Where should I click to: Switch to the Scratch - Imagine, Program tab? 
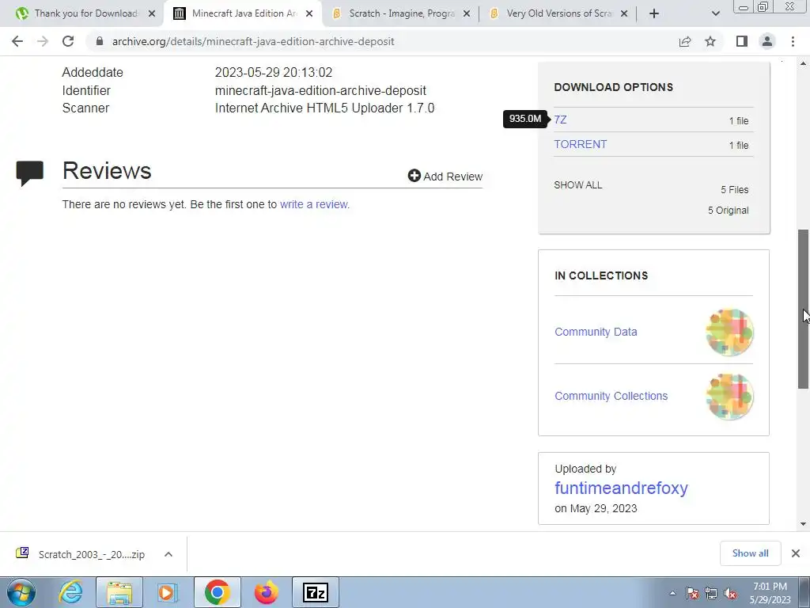(401, 13)
